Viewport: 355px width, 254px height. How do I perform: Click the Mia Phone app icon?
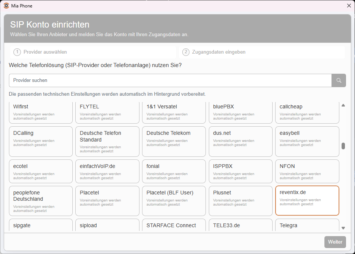[x=6, y=6]
